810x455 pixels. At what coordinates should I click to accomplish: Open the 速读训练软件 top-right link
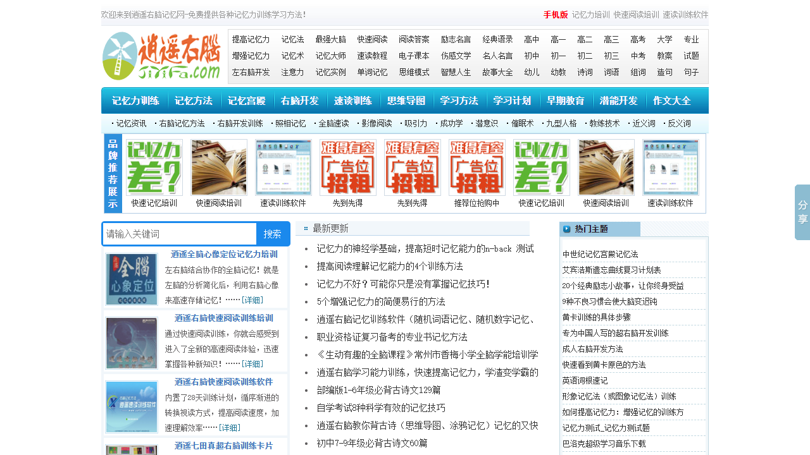click(x=685, y=15)
